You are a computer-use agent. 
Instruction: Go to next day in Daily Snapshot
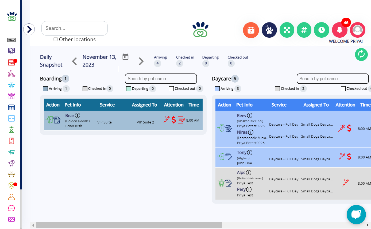point(141,61)
